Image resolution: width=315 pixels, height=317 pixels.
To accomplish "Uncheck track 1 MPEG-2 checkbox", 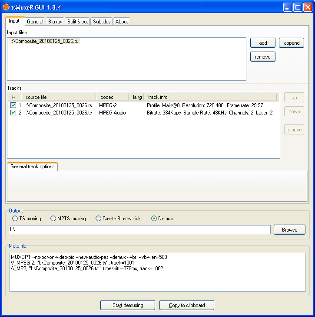I will (x=13, y=105).
